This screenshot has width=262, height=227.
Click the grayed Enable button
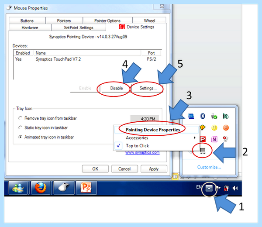(x=85, y=88)
